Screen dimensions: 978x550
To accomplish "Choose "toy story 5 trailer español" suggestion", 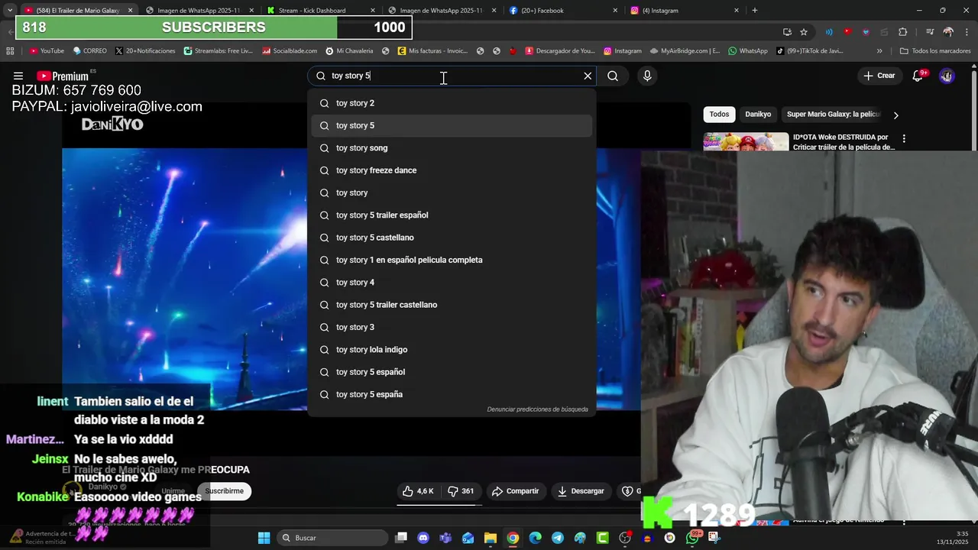I will [452, 215].
